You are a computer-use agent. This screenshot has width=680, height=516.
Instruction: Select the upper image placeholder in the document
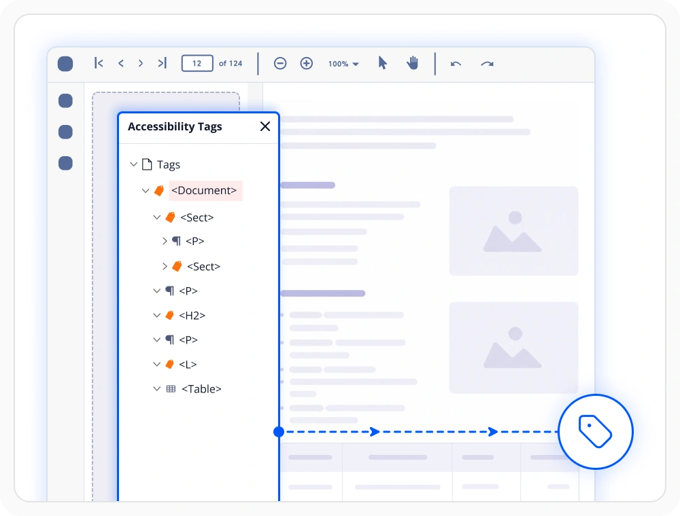pyautogui.click(x=513, y=231)
